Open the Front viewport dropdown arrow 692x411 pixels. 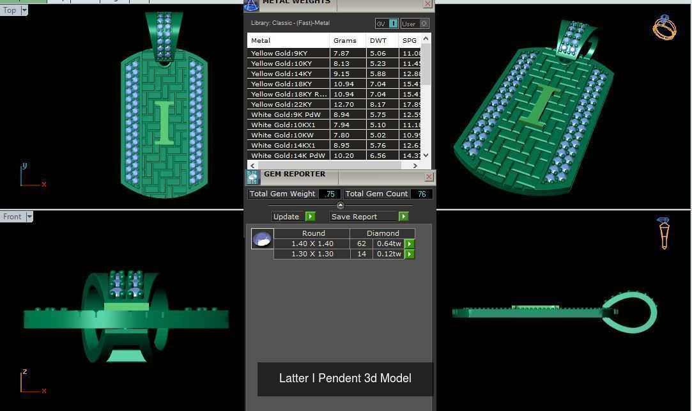pyautogui.click(x=29, y=217)
